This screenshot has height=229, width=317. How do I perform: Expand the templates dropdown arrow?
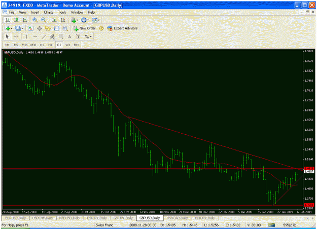click(x=99, y=20)
